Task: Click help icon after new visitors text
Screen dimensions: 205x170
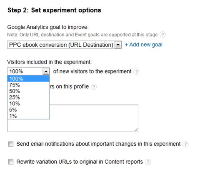Action: (136, 71)
